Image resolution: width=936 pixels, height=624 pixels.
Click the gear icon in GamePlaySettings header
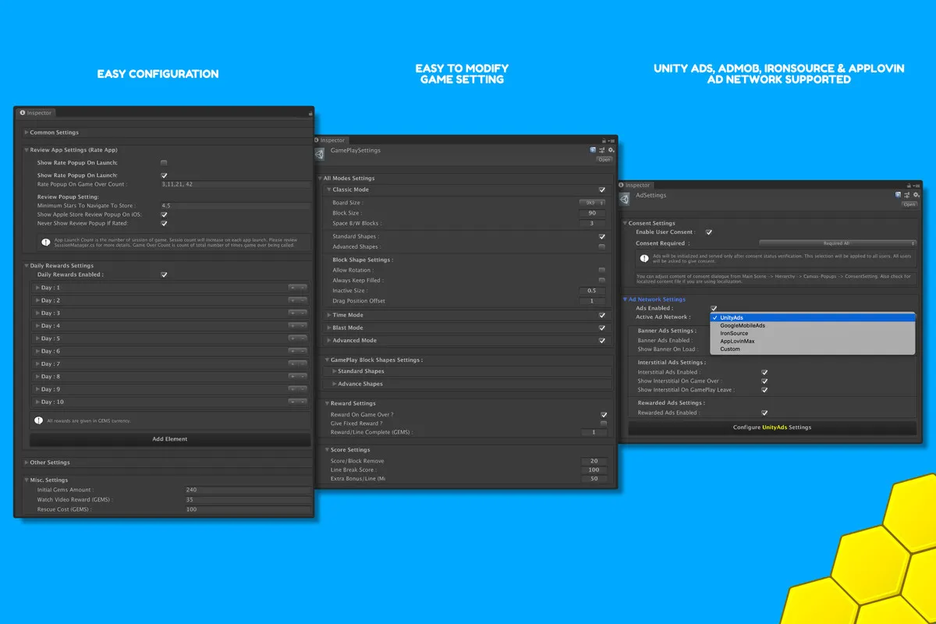click(612, 150)
